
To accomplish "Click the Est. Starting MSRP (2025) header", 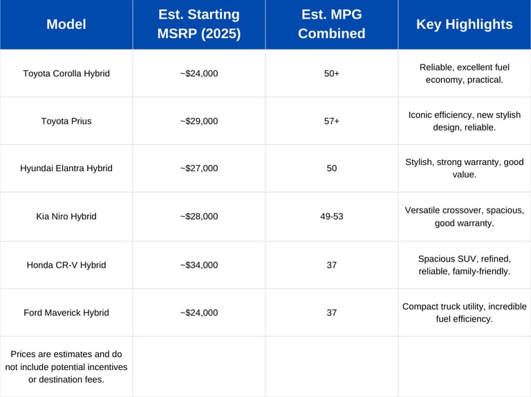I will [x=199, y=24].
